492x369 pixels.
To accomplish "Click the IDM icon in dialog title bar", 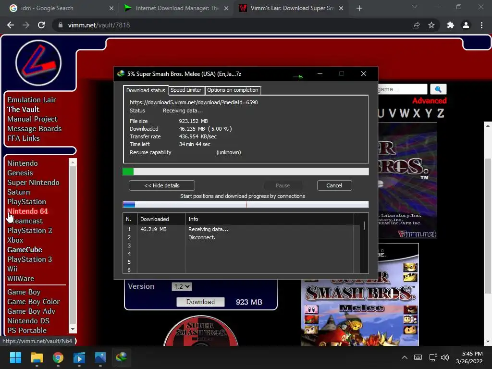I will 121,74.
